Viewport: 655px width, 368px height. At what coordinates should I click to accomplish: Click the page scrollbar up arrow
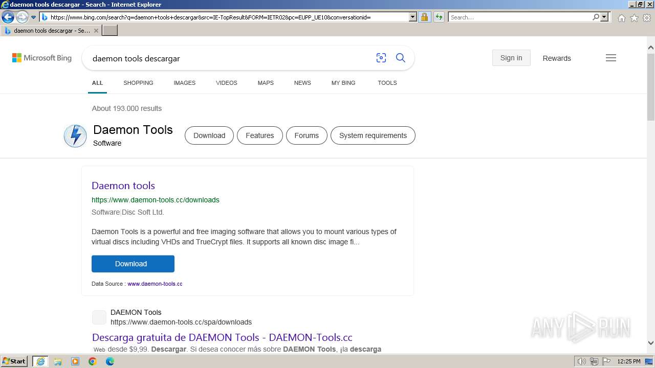click(651, 48)
